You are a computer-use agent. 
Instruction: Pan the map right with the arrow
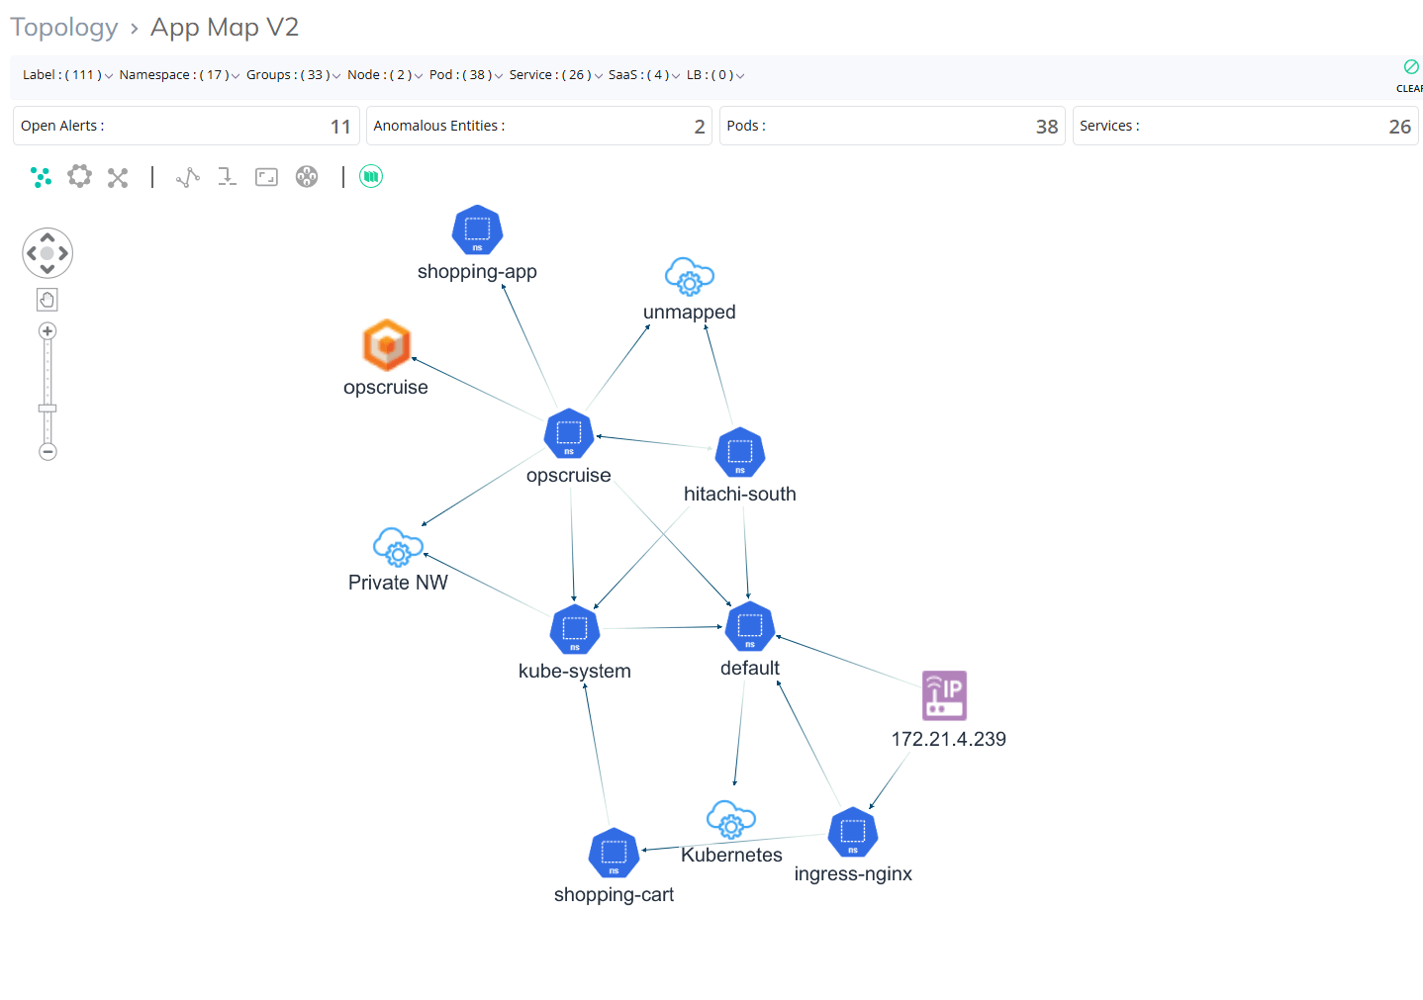click(x=63, y=253)
